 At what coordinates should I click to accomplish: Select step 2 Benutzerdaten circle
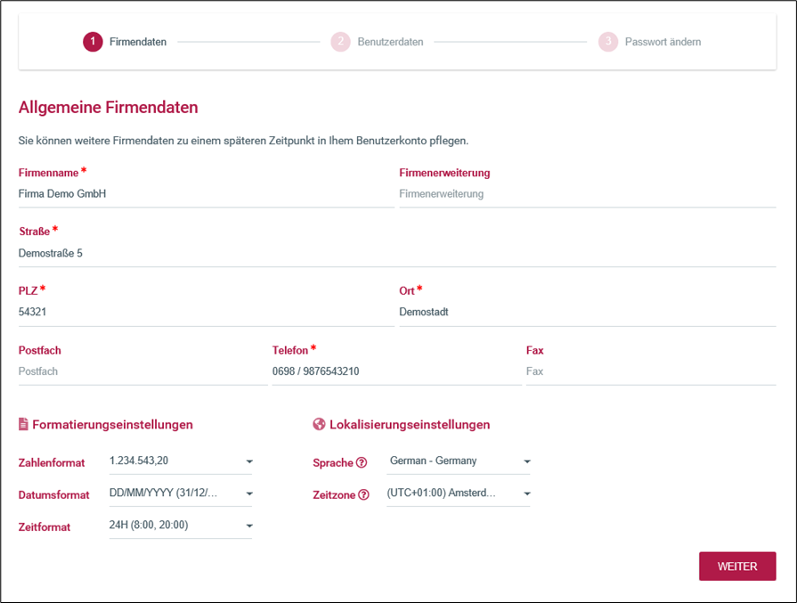[340, 42]
